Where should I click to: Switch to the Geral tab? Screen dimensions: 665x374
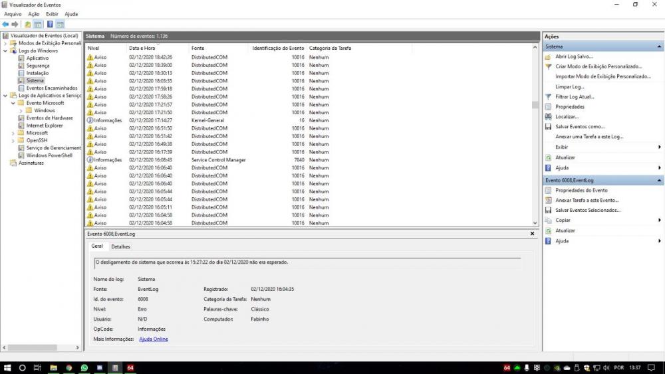coord(97,246)
